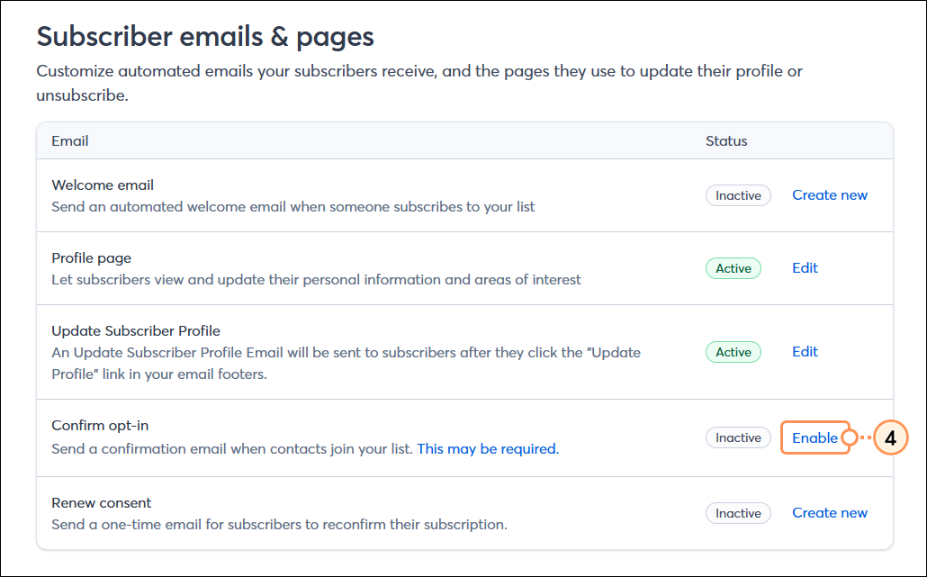Select the Email column header

pyautogui.click(x=69, y=141)
